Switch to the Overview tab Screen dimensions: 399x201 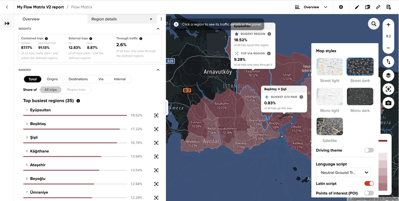coord(31,19)
